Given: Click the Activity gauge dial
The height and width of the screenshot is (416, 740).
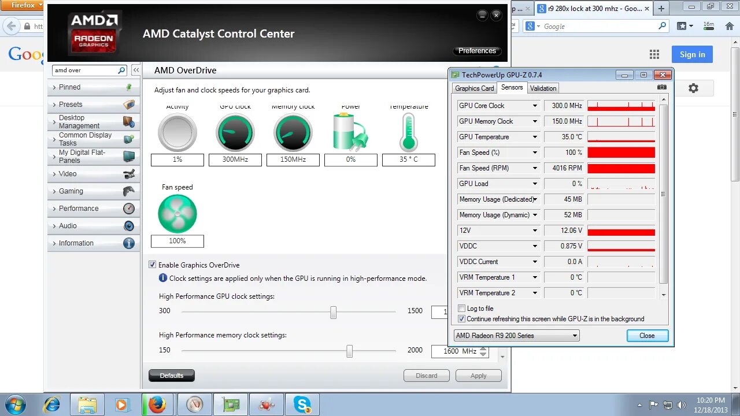Looking at the screenshot, I should pyautogui.click(x=177, y=132).
